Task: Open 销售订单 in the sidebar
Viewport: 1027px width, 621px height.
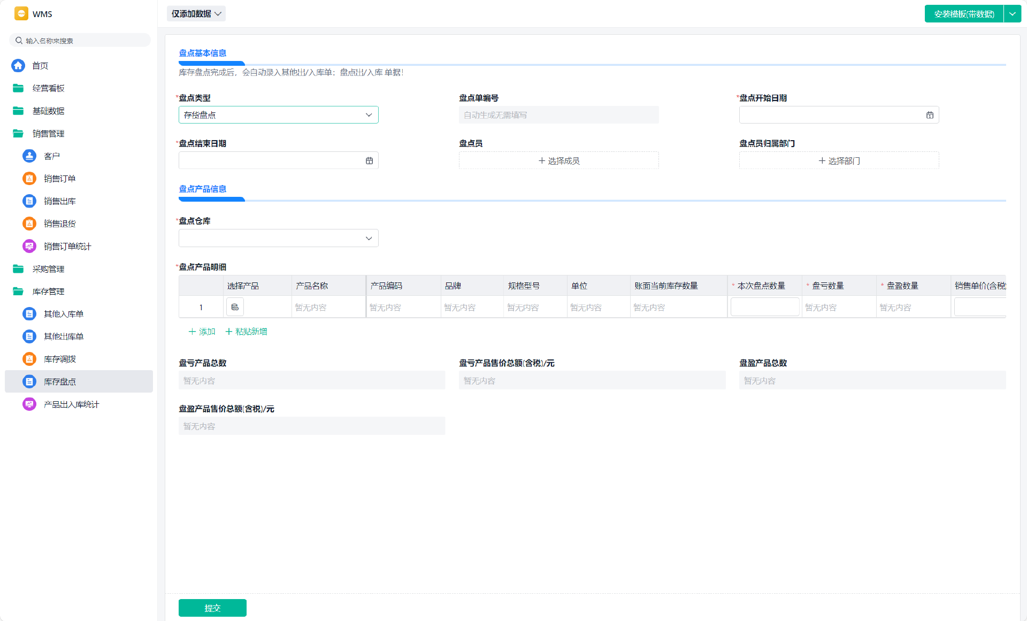Action: click(x=59, y=179)
